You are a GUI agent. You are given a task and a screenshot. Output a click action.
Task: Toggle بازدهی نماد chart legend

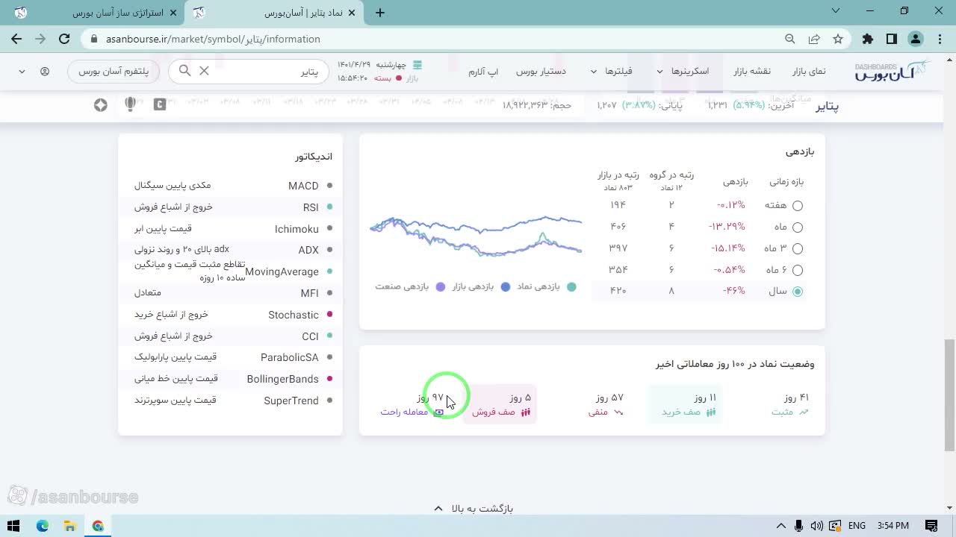547,286
